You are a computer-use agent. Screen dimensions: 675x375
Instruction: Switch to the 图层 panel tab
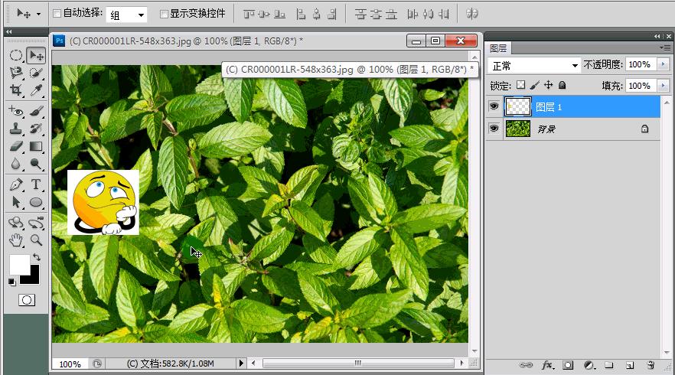click(x=497, y=48)
